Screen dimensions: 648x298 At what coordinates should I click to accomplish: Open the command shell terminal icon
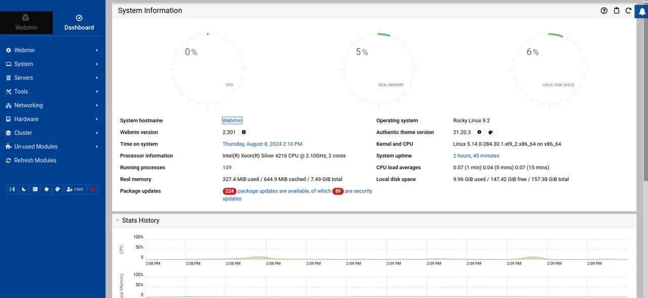coord(35,189)
